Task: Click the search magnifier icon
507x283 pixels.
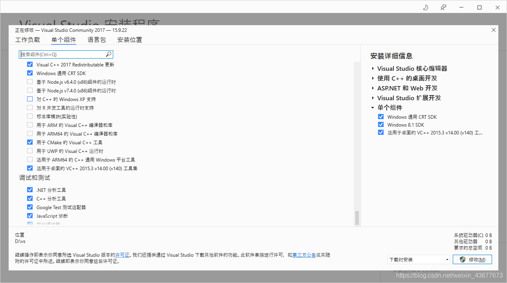Action: (x=109, y=54)
